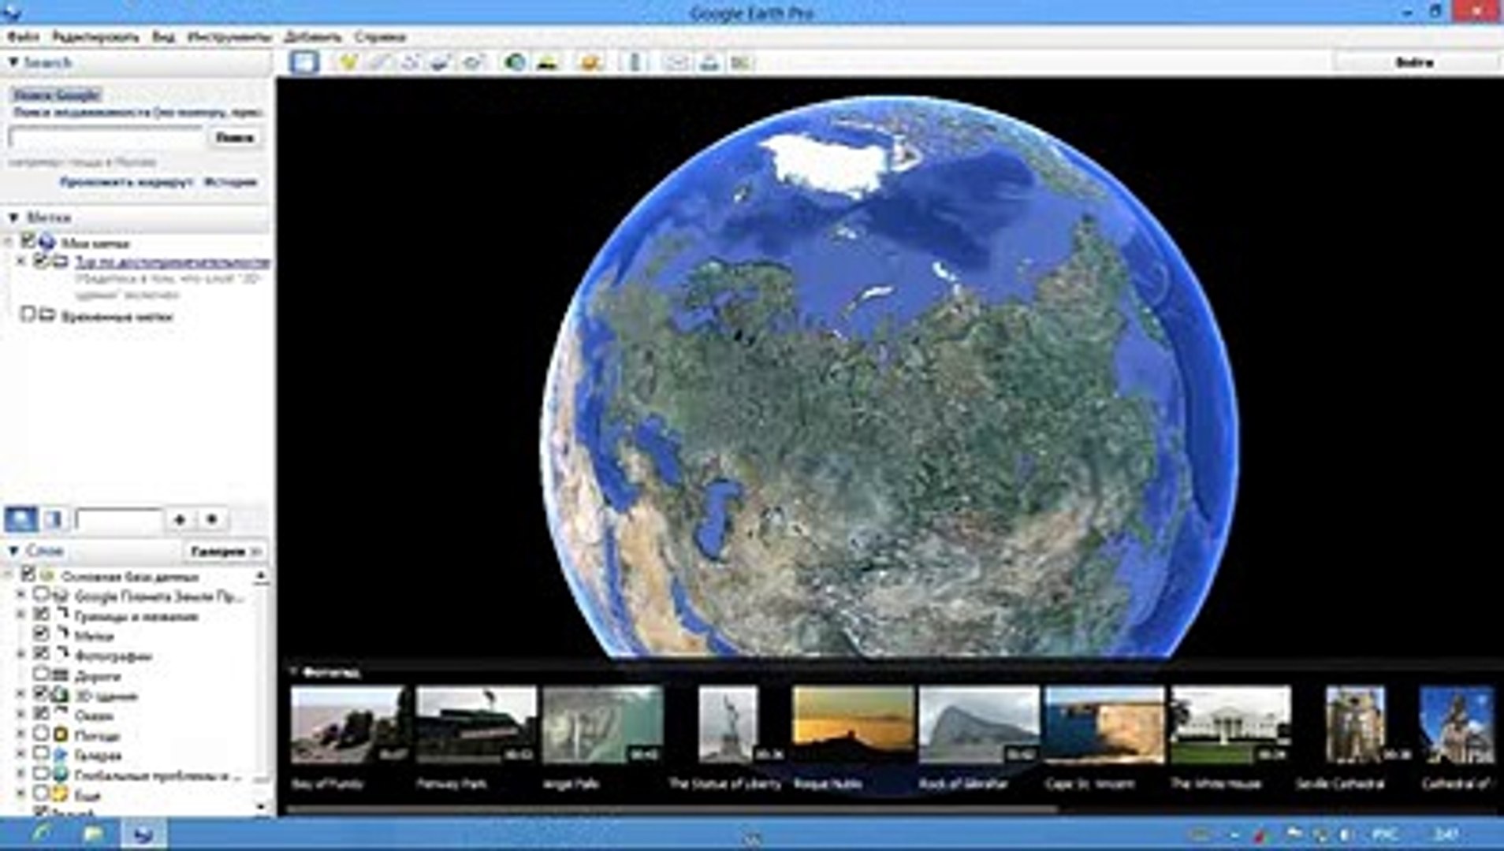Screen dimensions: 1504x851
Task: Open the Fenway Park thumbnail
Action: (476, 725)
